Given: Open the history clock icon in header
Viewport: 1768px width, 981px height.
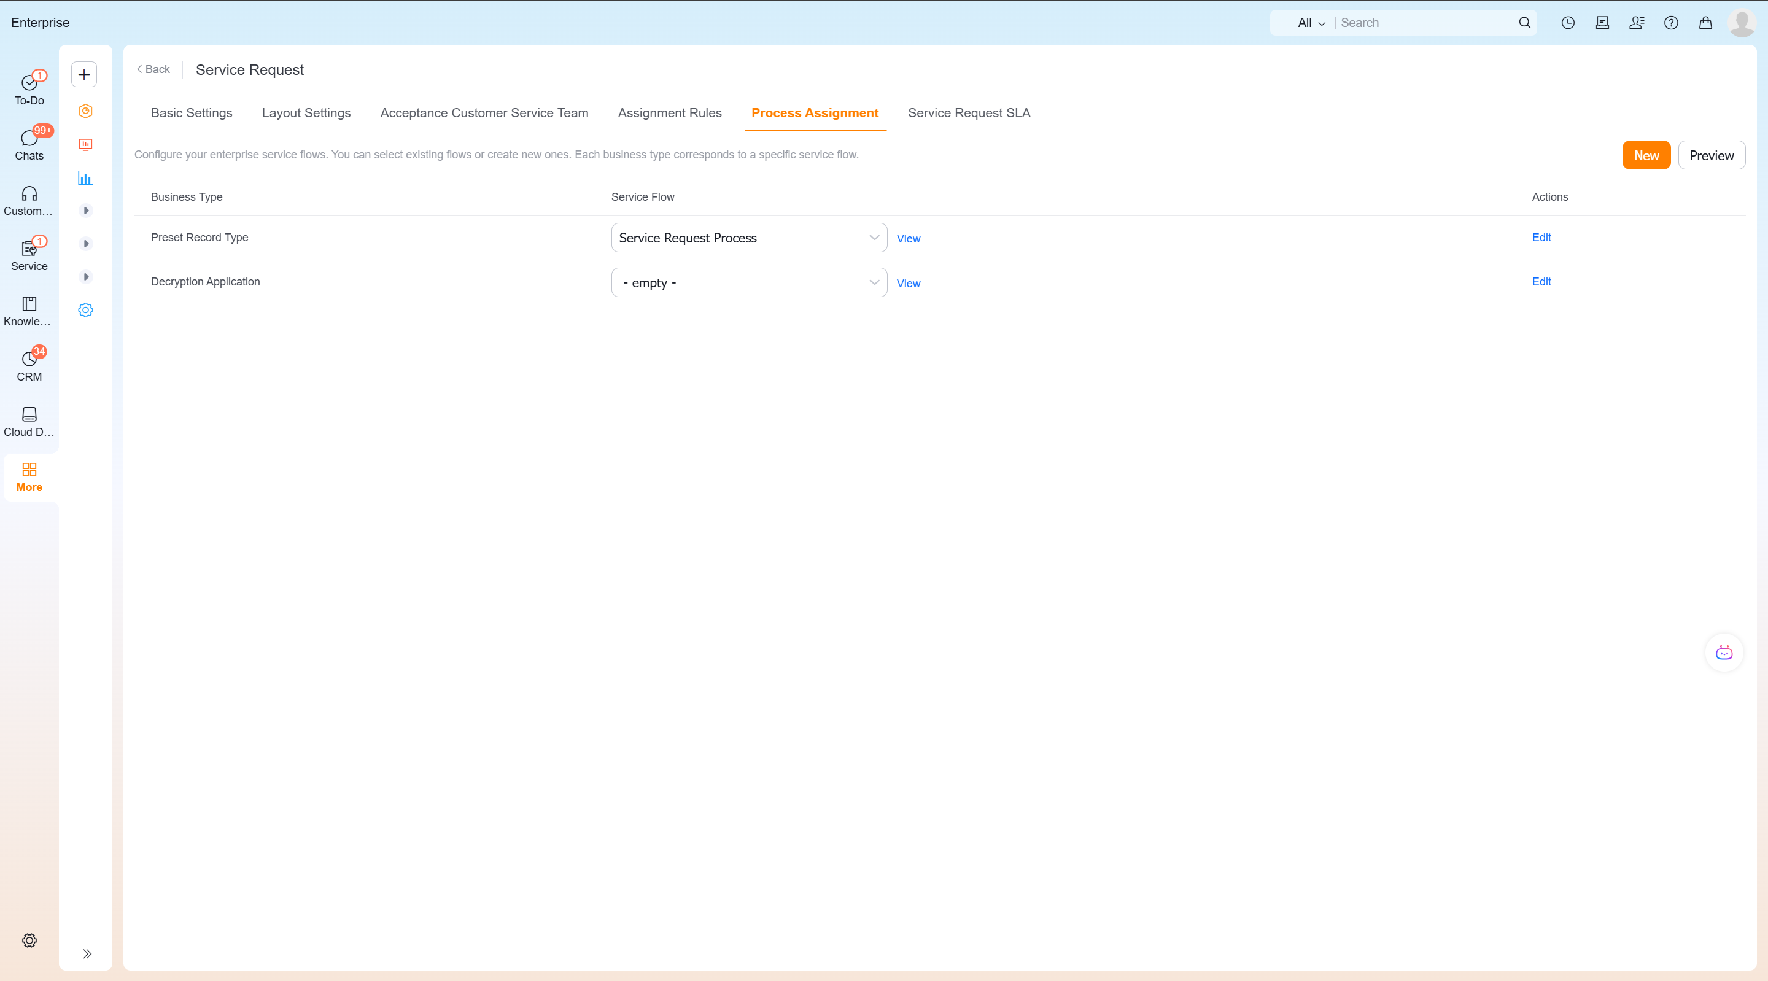Looking at the screenshot, I should coord(1568,23).
